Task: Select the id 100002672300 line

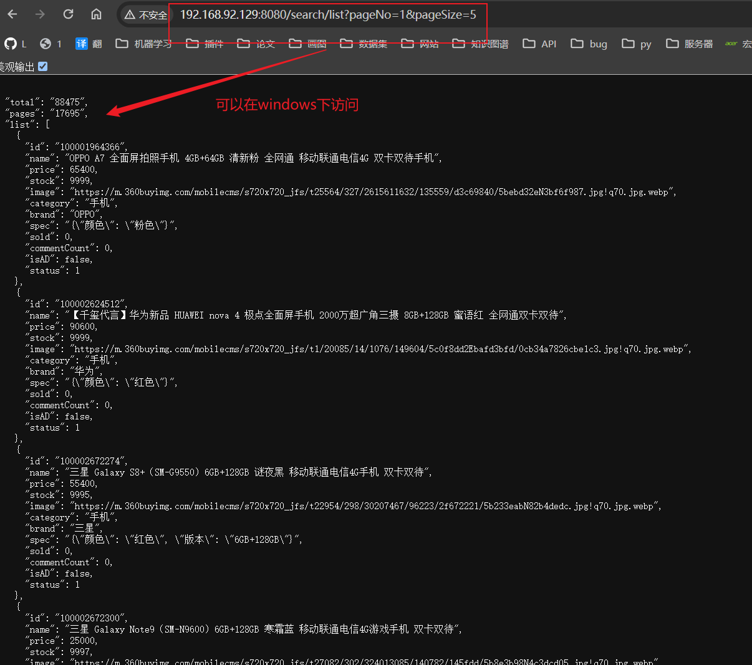Action: [76, 618]
